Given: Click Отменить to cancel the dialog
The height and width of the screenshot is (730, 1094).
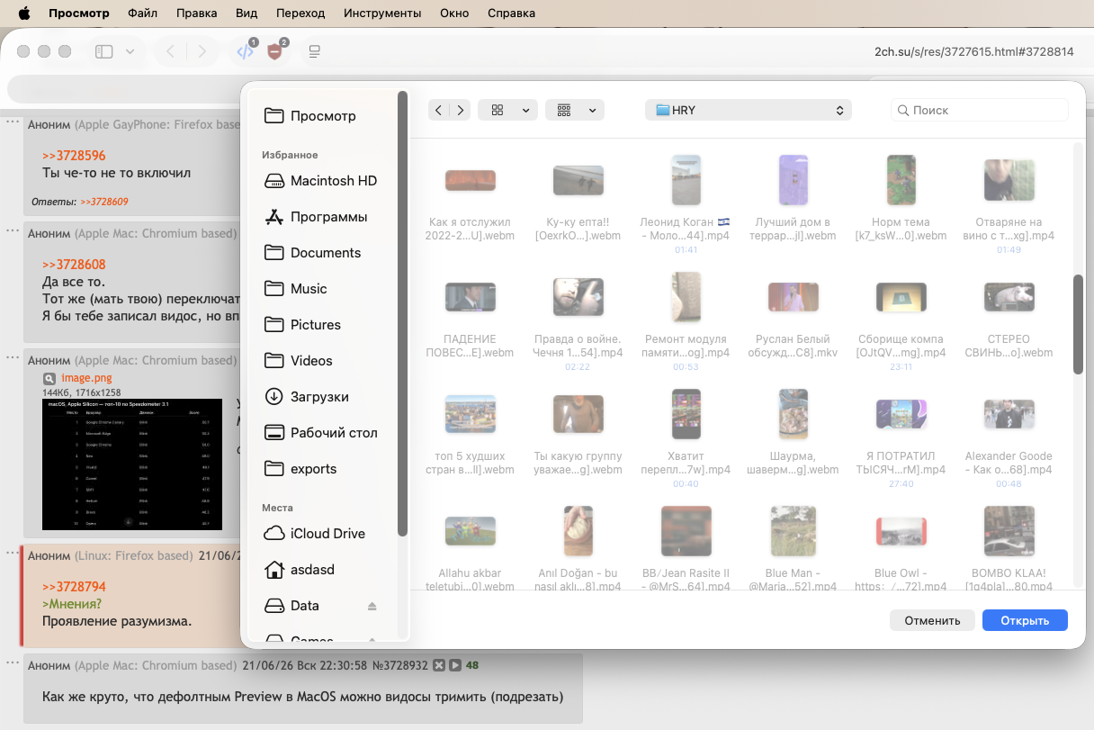Looking at the screenshot, I should tap(932, 620).
